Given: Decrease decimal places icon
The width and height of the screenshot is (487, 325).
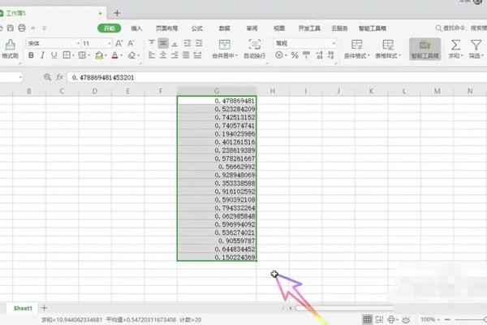Looking at the screenshot, I should click(x=331, y=55).
